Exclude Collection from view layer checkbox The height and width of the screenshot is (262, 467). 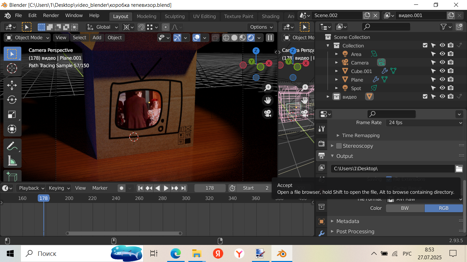(x=425, y=45)
